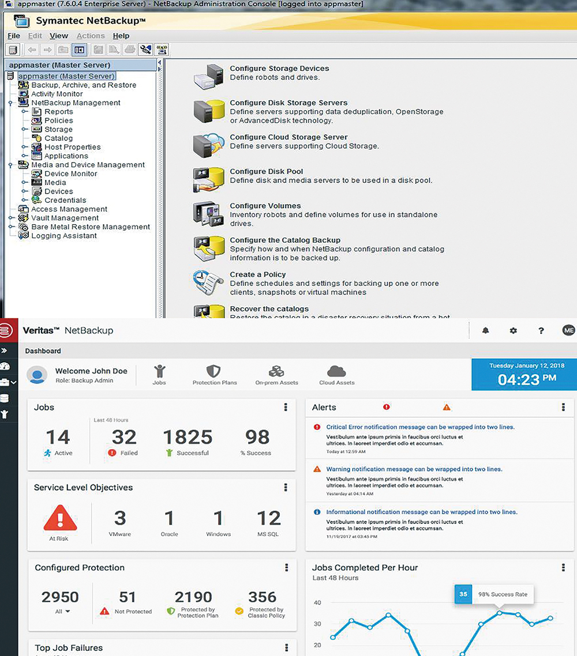Open the View menu
The height and width of the screenshot is (656, 577).
pos(59,36)
